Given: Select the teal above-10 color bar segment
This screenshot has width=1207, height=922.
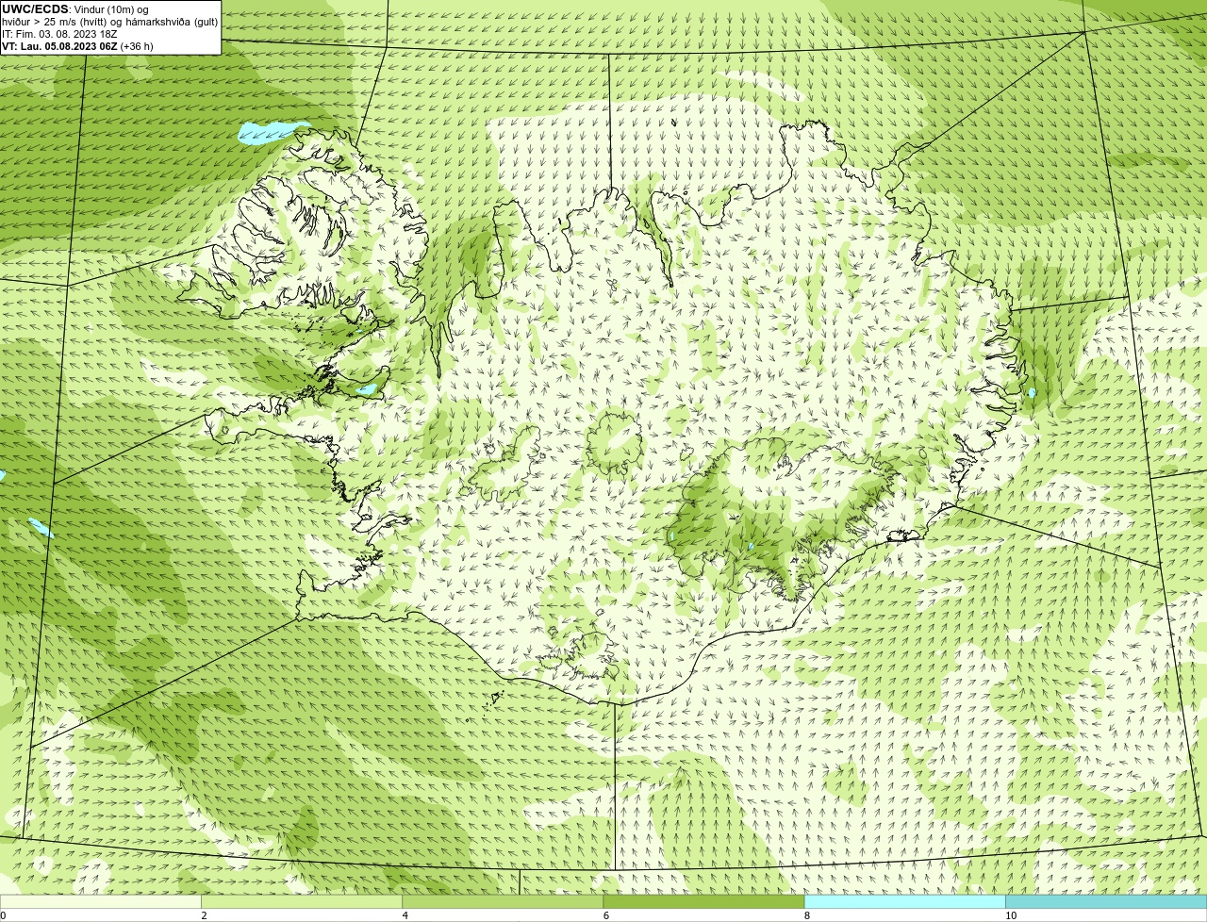Looking at the screenshot, I should coord(1106,902).
